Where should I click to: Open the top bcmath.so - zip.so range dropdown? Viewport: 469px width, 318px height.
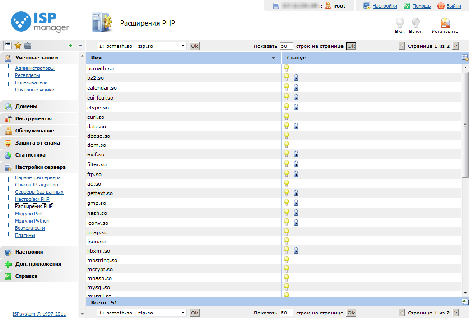pos(142,46)
